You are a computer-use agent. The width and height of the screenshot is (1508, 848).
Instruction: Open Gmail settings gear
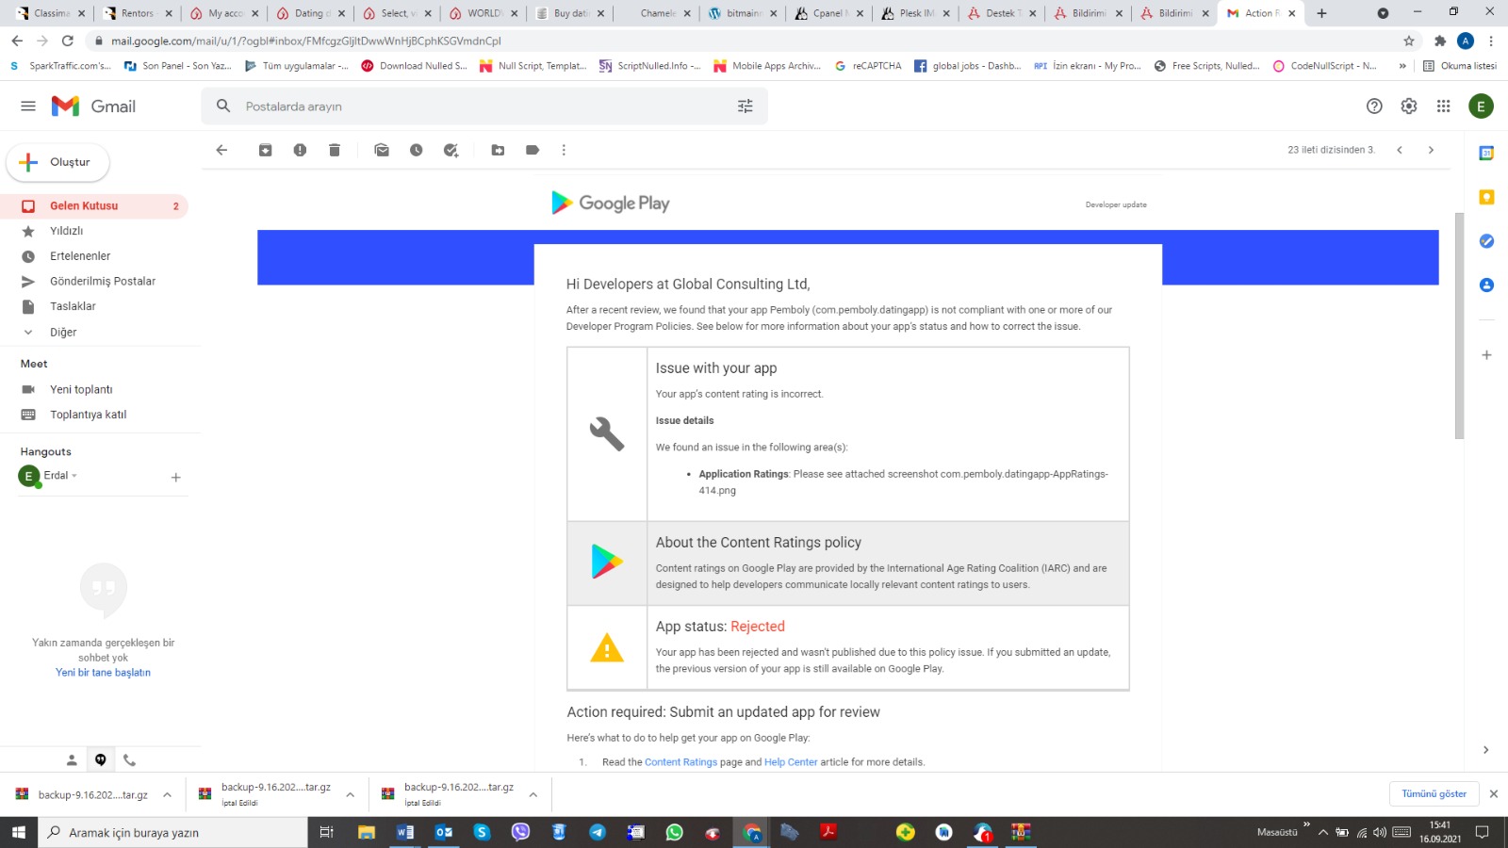point(1409,106)
